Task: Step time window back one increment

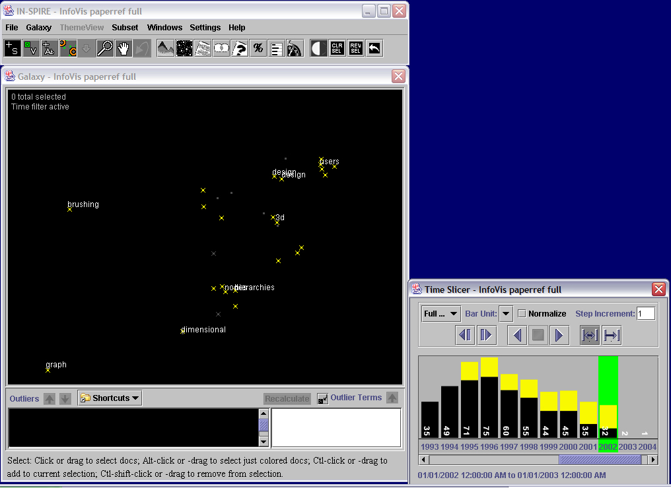Action: coord(465,335)
